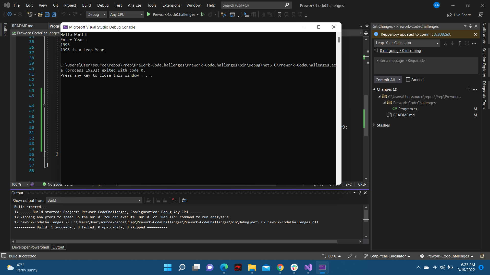The height and width of the screenshot is (275, 490).
Task: Pin the Output window
Action: coord(360,193)
